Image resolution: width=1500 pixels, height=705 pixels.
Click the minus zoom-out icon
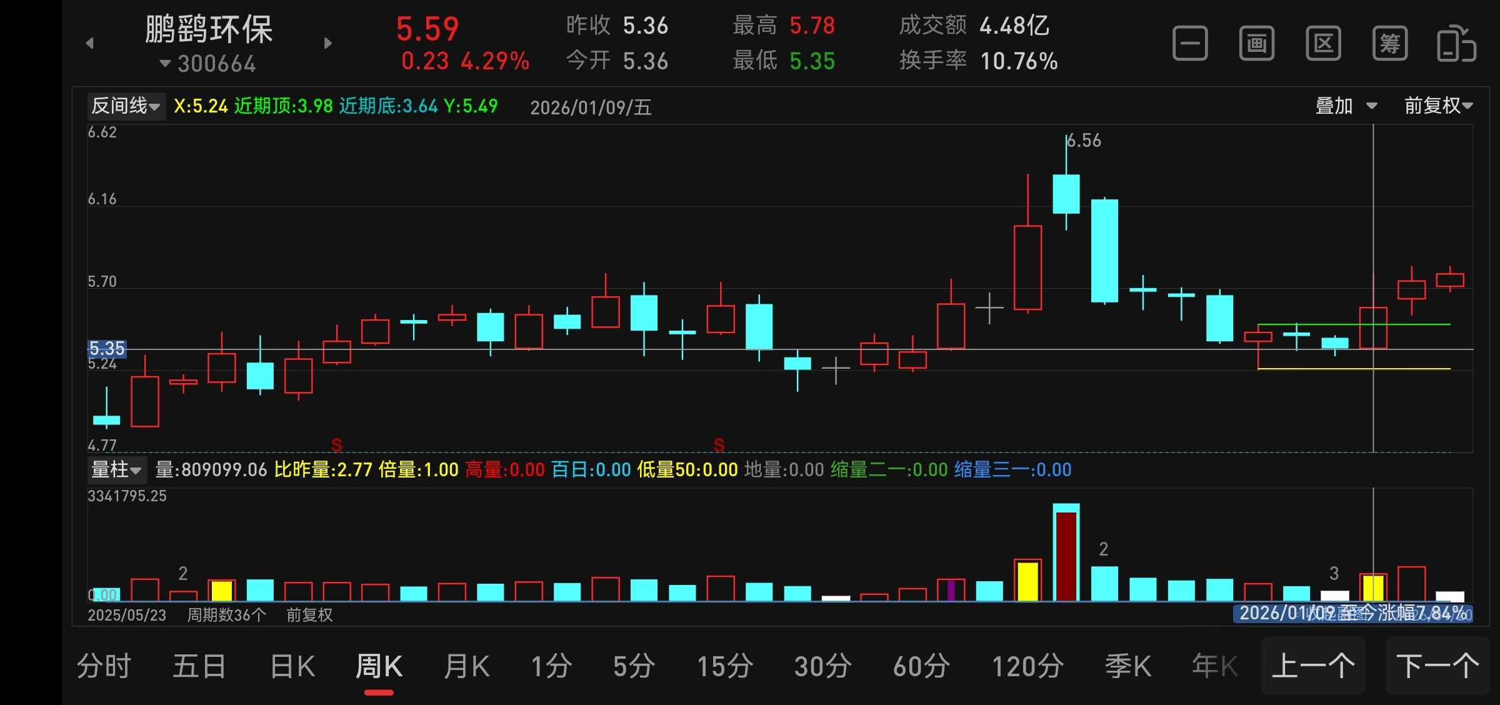[x=1189, y=44]
